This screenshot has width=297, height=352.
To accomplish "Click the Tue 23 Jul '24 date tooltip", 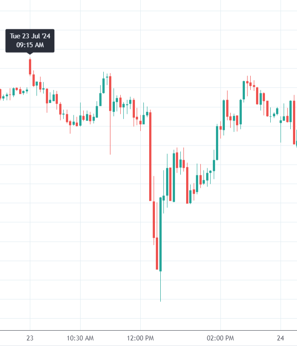I will 30,36.
